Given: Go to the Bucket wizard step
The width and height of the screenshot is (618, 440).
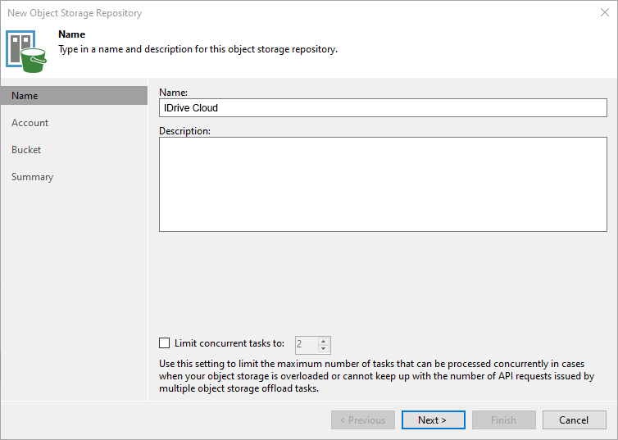Looking at the screenshot, I should 26,150.
